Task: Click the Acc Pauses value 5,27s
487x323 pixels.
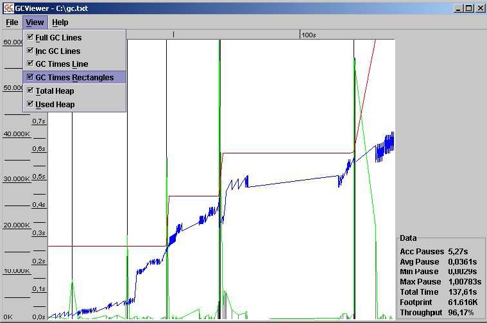Action: (457, 251)
